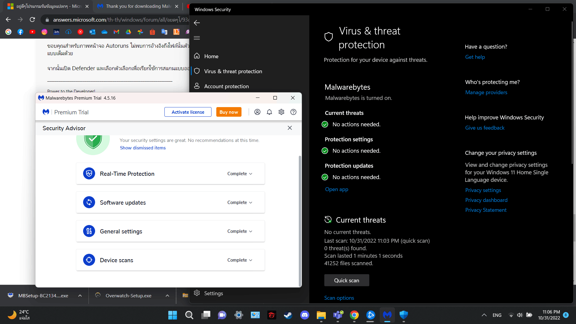Screen dimensions: 576x324
Task: Select Account protection in sidebar
Action: pos(226,86)
